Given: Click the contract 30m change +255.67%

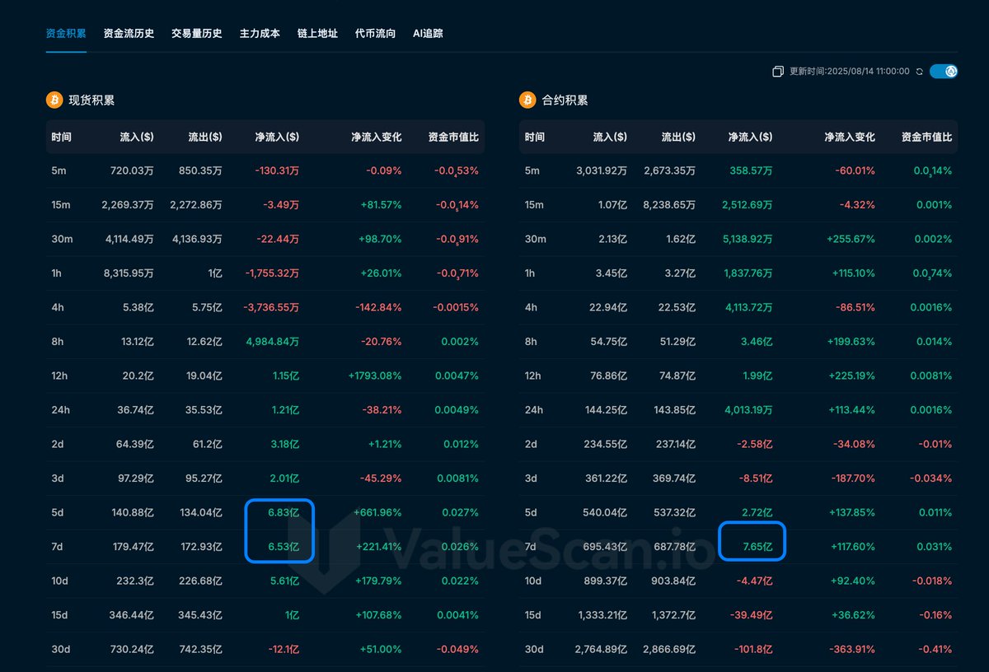Looking at the screenshot, I should click(x=850, y=239).
